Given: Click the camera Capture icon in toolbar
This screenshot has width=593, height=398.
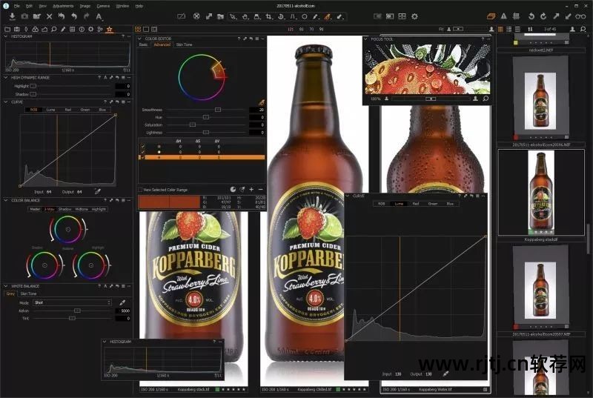Looking at the screenshot, I should (x=25, y=16).
